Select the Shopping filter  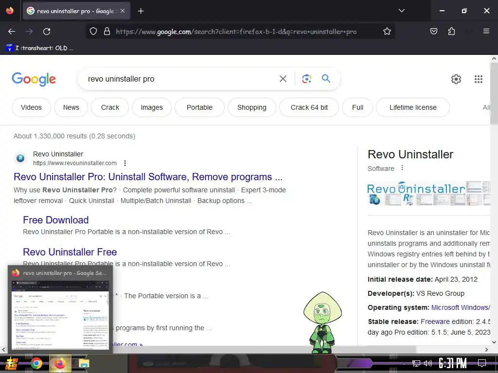click(252, 107)
